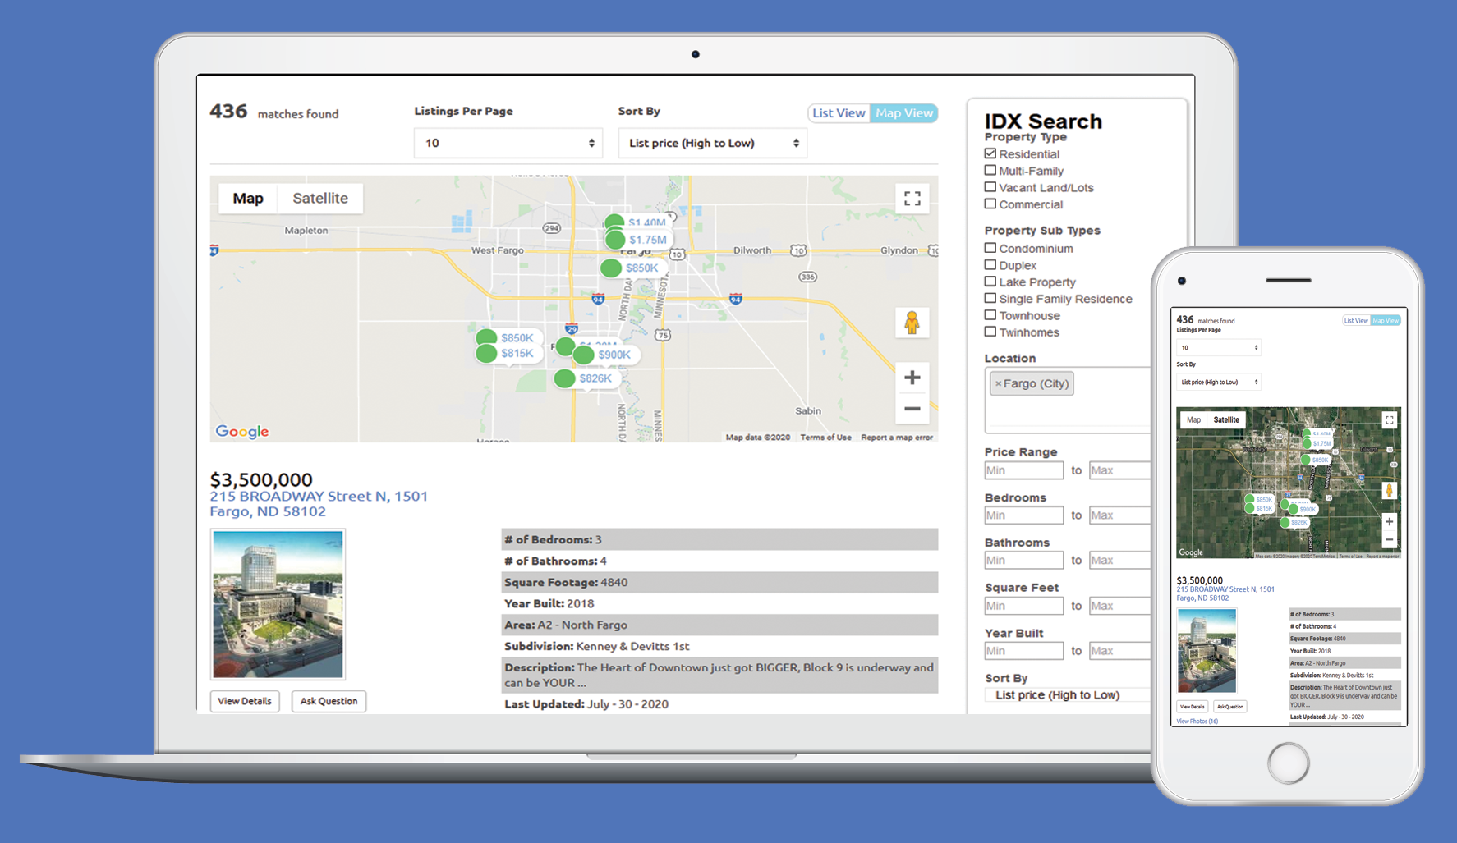Check the Twinhomes sub type
This screenshot has width=1457, height=843.
(x=990, y=332)
